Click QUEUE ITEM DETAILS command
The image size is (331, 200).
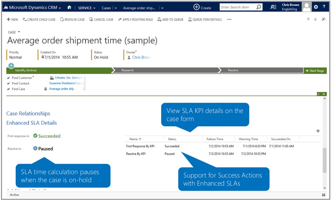[x=205, y=19]
